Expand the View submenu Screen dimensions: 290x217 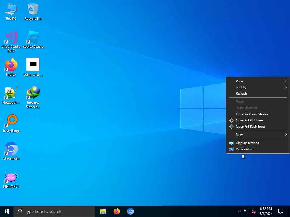[258, 81]
